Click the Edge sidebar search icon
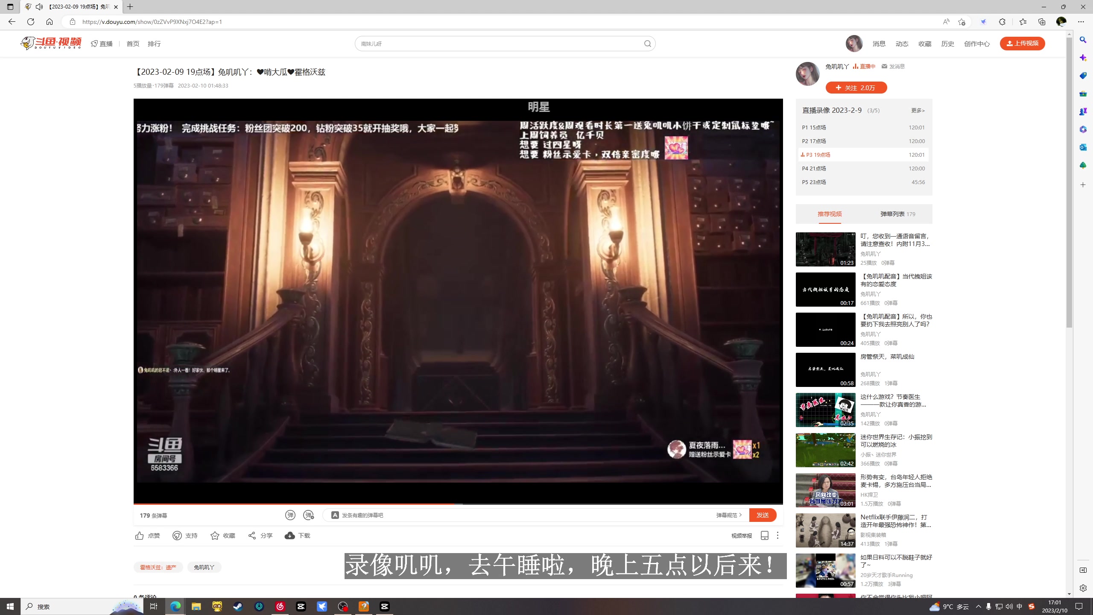 point(1083,40)
